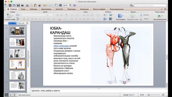The height and width of the screenshot is (97, 172).
Task: Open the Media Browser icon
Action: point(60,5)
